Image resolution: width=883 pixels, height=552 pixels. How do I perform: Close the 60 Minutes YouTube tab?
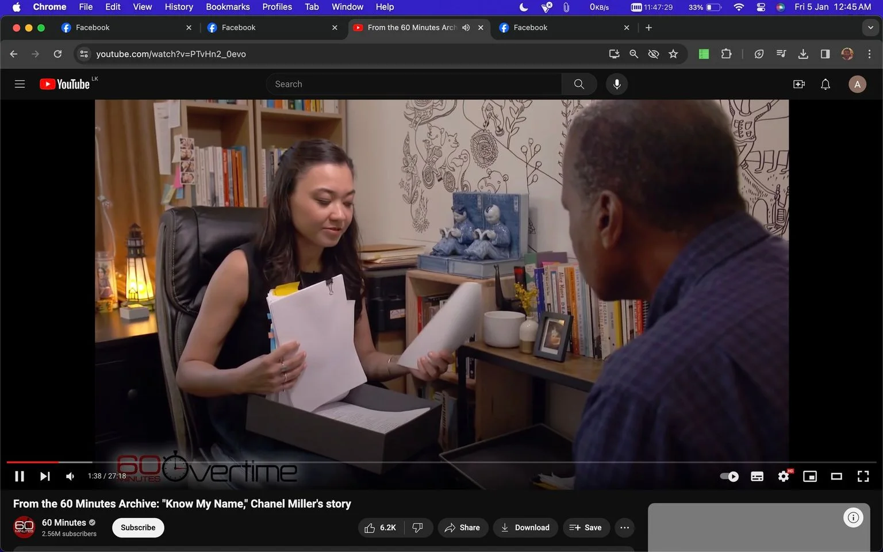click(481, 28)
